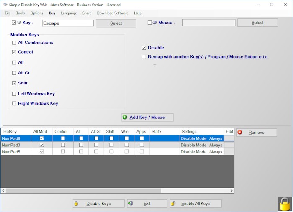Uncheck the Control modifier checkbox
Image resolution: width=293 pixels, height=212 pixels.
click(14, 52)
